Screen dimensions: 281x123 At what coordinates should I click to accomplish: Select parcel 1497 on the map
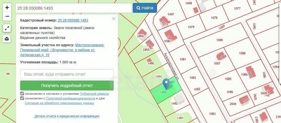[170, 14]
